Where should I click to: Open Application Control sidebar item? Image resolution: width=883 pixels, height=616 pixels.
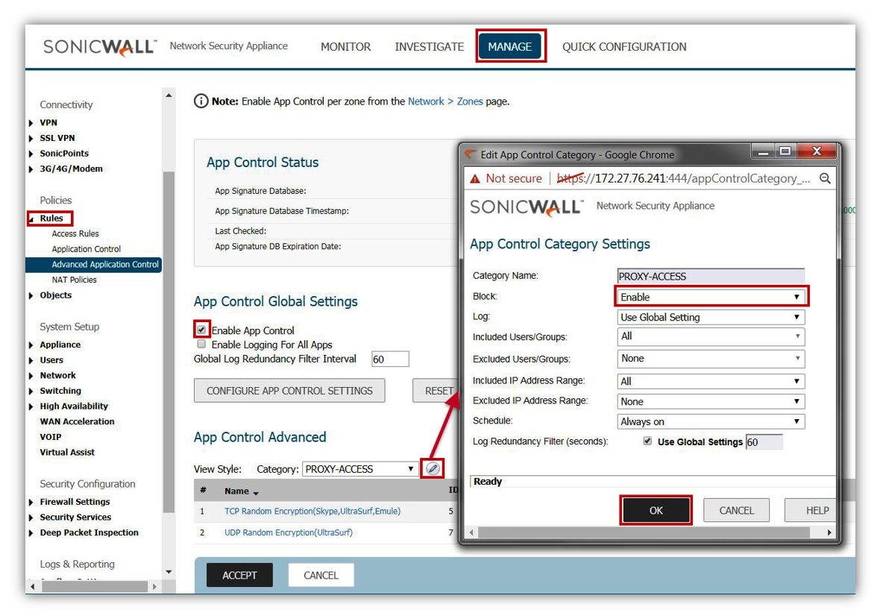click(87, 249)
